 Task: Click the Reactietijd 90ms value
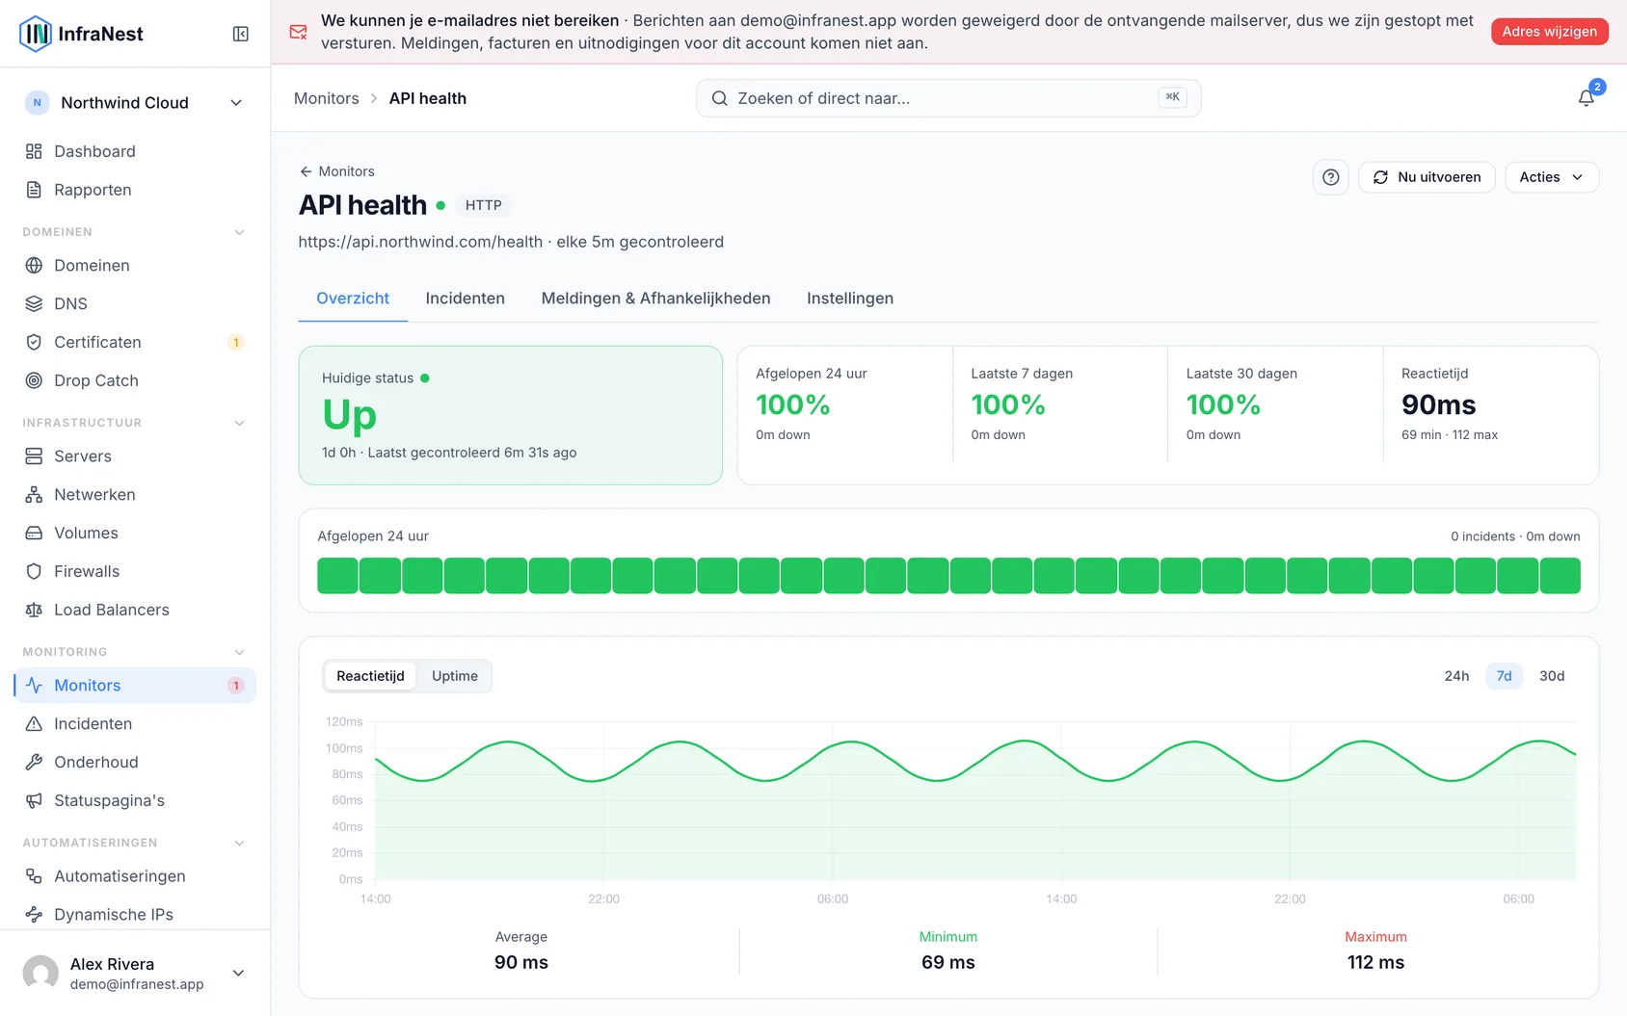click(1438, 404)
